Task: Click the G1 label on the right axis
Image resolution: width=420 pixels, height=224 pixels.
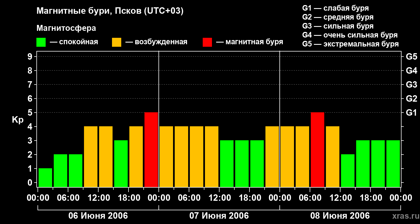Action: click(411, 113)
